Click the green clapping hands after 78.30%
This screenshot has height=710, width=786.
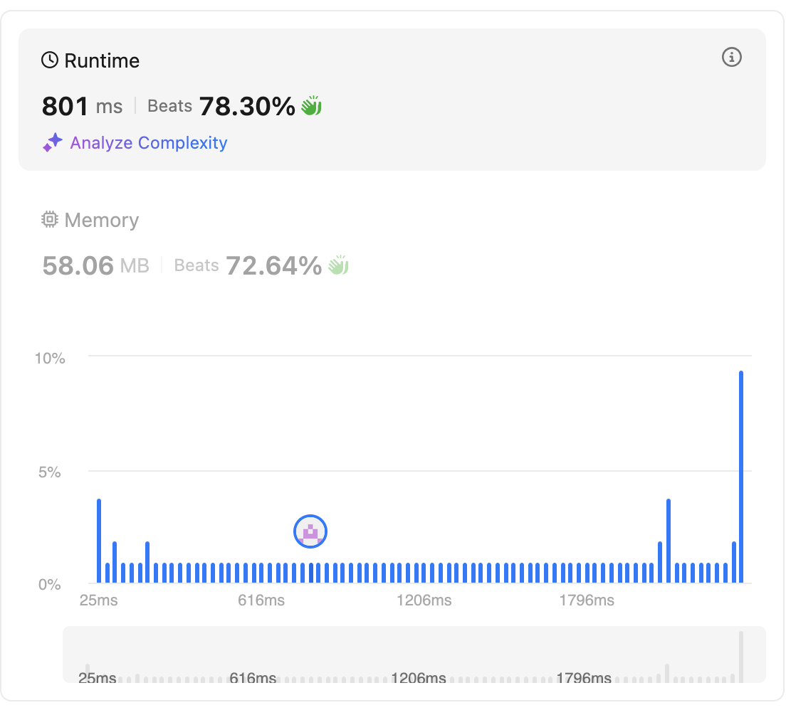click(x=312, y=107)
